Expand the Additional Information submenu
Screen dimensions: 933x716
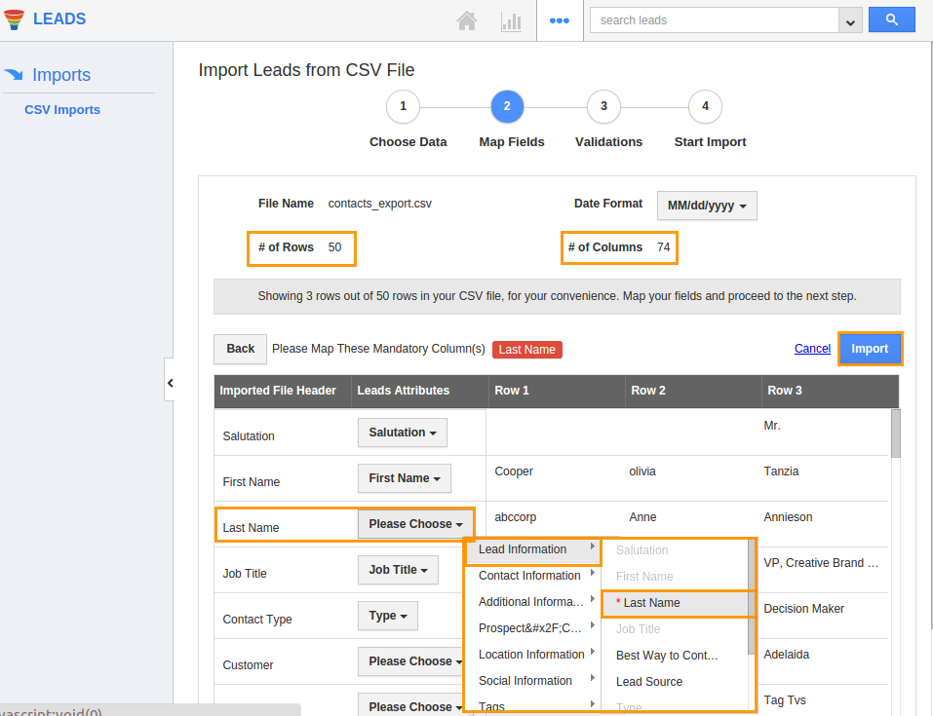click(x=533, y=602)
